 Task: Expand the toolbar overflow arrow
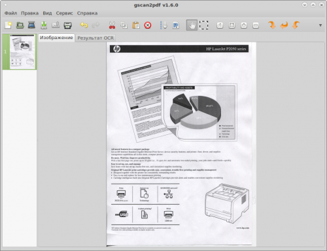(320, 25)
